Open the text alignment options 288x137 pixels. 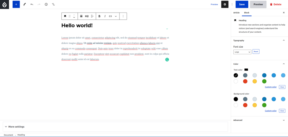[x=92, y=16]
